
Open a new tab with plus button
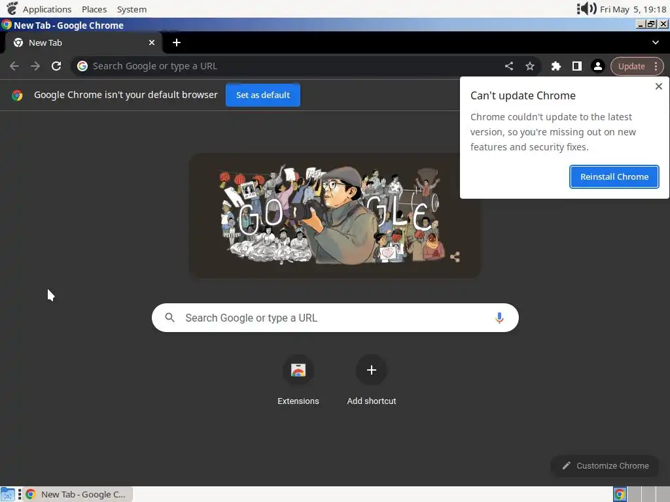point(177,42)
